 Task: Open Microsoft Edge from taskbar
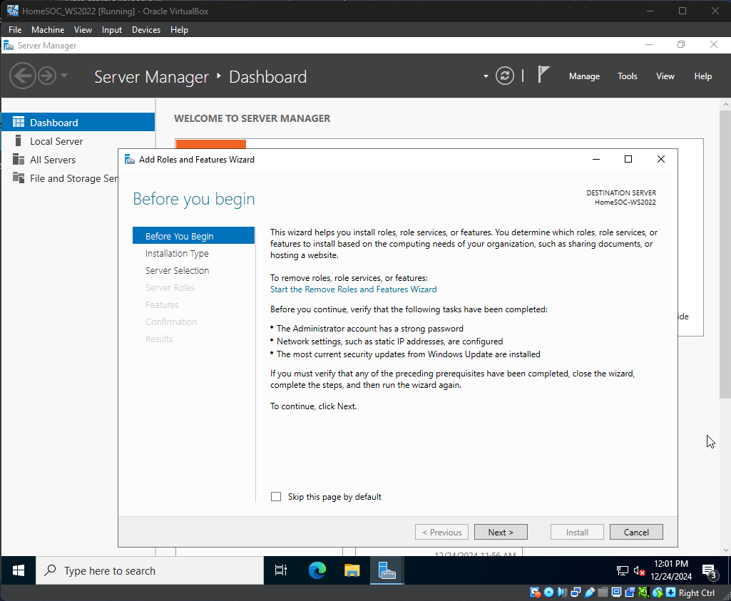317,570
